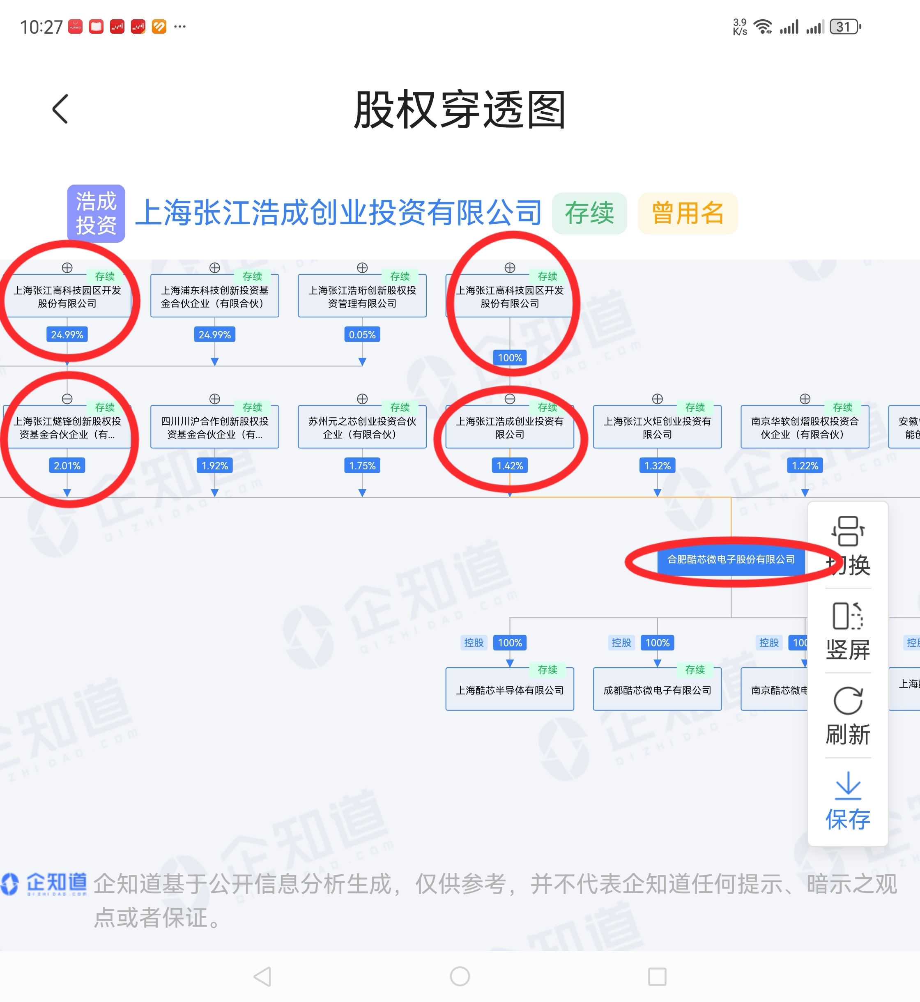This screenshot has width=920, height=1002.
Task: Open 上海张江浩成创业投资有限公司 title link
Action: click(x=338, y=214)
